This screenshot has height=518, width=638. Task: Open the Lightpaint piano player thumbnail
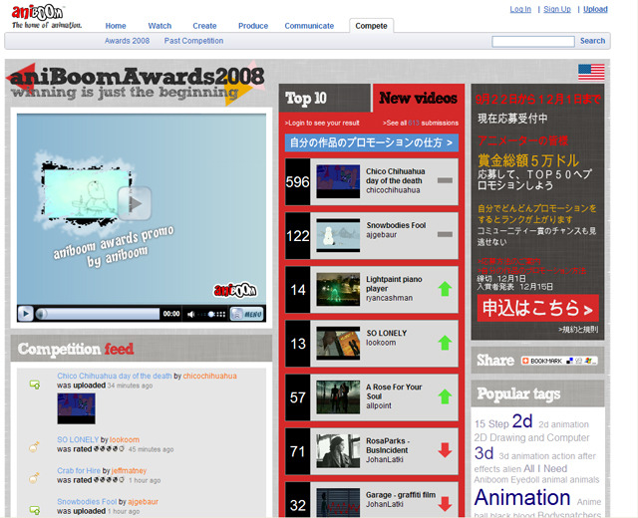[x=338, y=289]
